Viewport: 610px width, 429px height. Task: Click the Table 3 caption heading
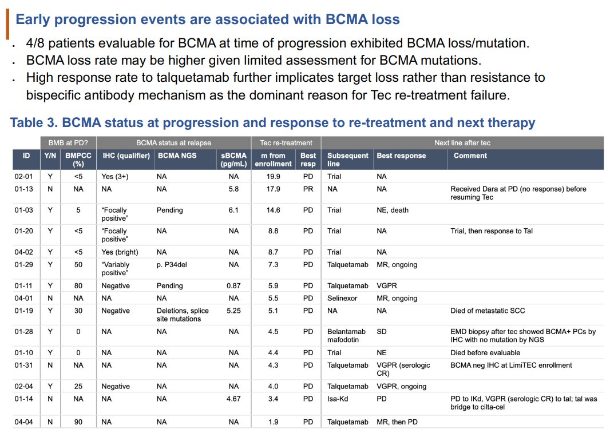click(x=272, y=122)
